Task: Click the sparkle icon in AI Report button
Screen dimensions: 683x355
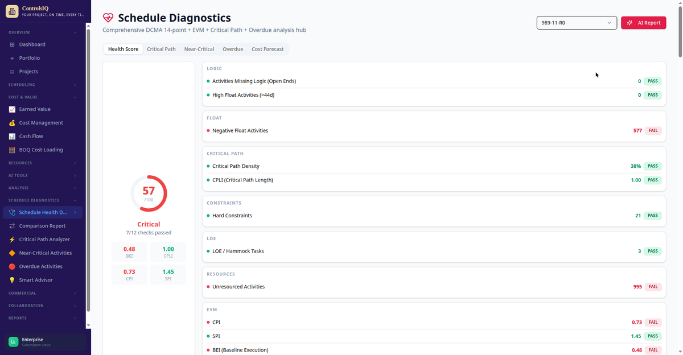Action: click(629, 23)
